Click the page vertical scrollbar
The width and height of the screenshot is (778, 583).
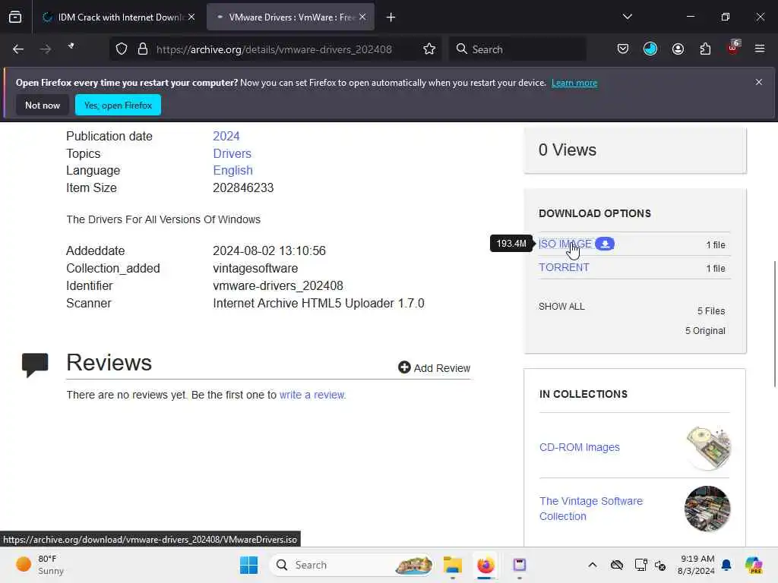[774, 323]
